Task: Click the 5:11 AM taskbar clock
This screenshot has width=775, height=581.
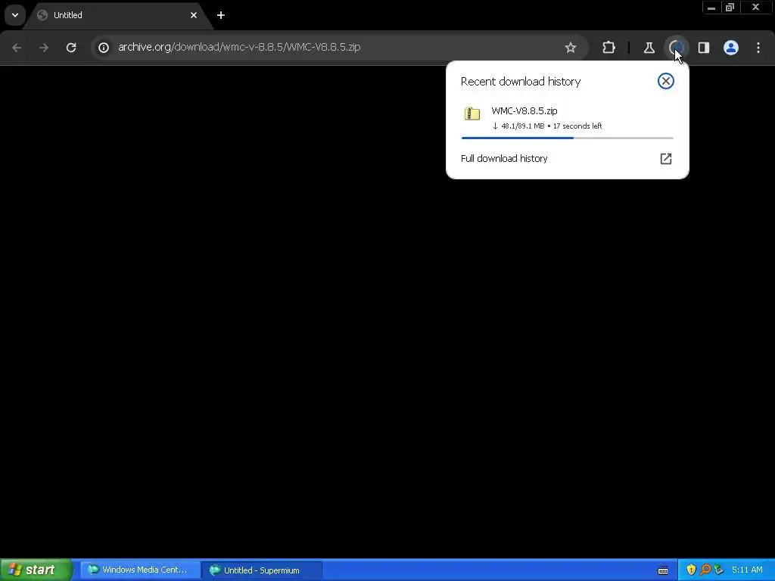Action: (x=747, y=570)
